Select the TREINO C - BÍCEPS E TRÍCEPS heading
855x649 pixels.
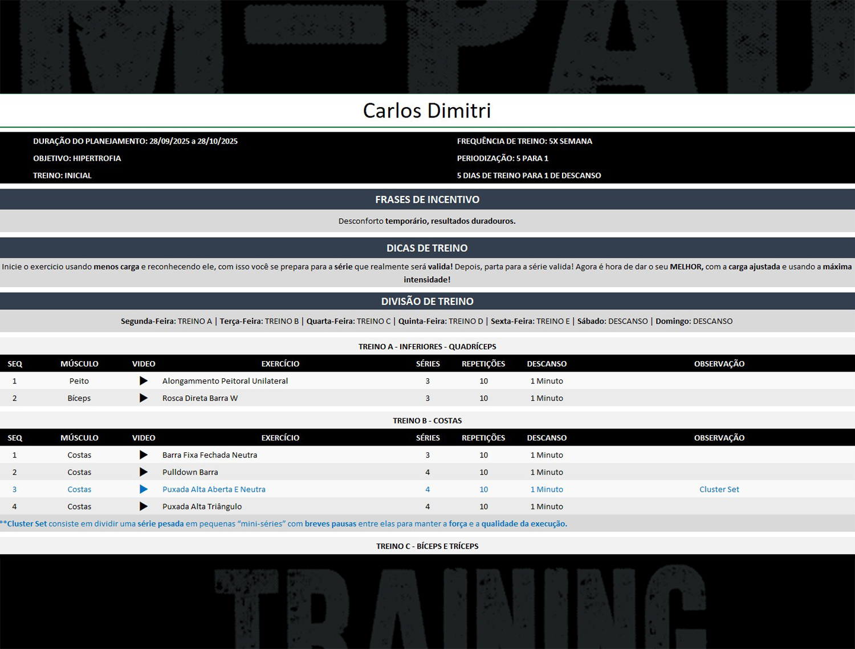pos(427,546)
